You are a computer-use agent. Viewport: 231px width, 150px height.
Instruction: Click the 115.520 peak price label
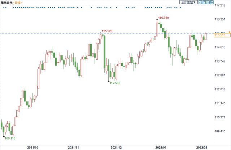pos(107,31)
